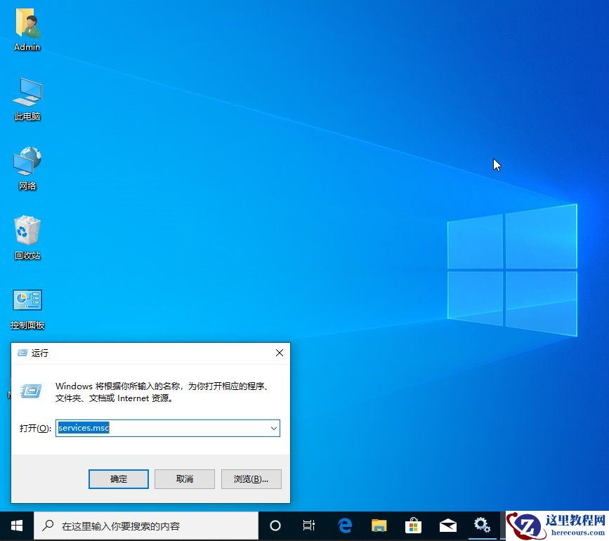Close the 运行 dialog window
609x541 pixels.
[x=279, y=353]
